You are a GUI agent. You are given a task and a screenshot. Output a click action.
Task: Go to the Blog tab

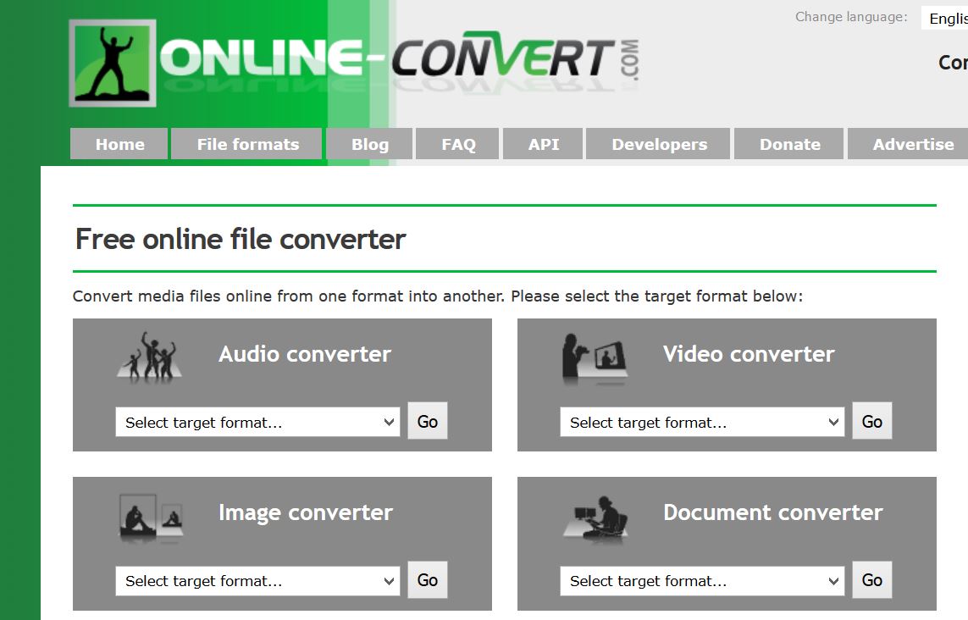point(369,144)
